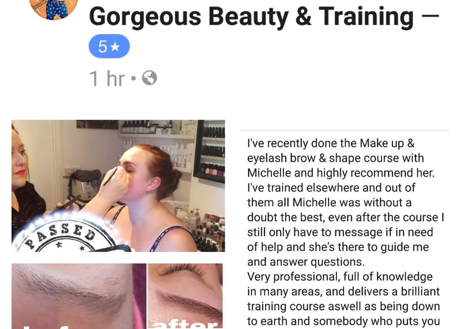Open the reviewer's round profile picture
461x329 pixels.
tap(54, 9)
